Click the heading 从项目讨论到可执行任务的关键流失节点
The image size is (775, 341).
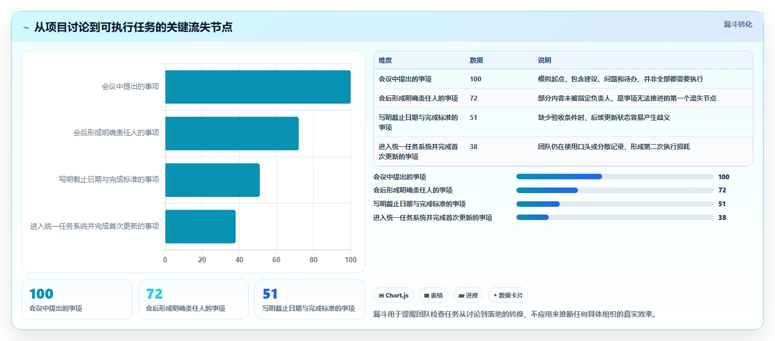tap(133, 27)
